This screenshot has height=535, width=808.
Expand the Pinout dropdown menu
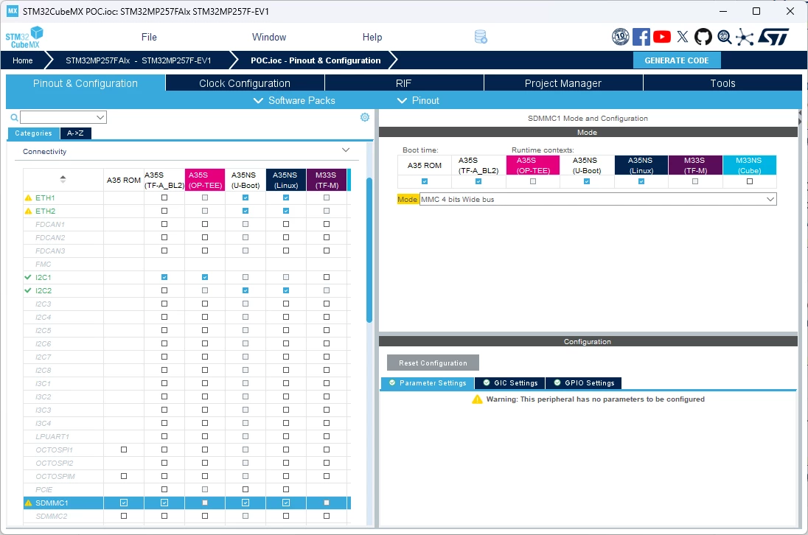coord(418,100)
